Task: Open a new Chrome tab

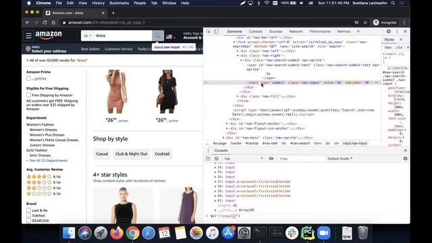Action: coord(113,13)
